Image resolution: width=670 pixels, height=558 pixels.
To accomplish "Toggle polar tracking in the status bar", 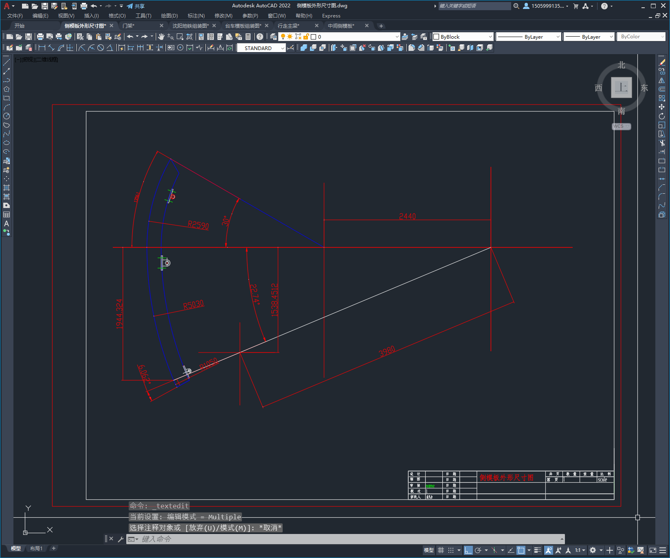I will coord(478,550).
